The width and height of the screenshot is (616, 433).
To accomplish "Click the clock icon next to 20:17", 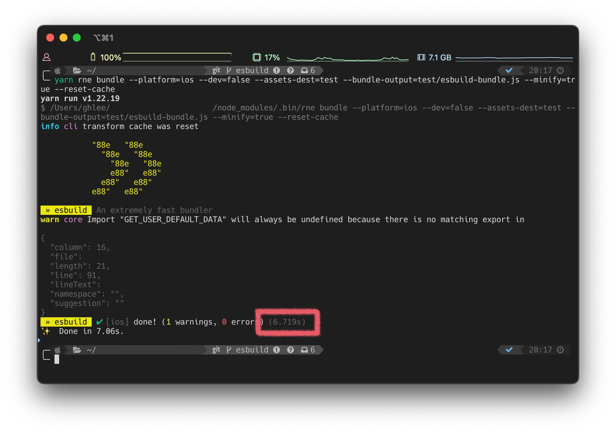I will 560,71.
